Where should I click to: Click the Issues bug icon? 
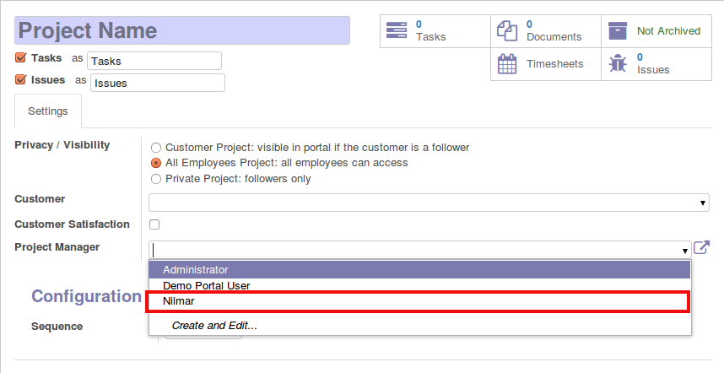tap(618, 63)
